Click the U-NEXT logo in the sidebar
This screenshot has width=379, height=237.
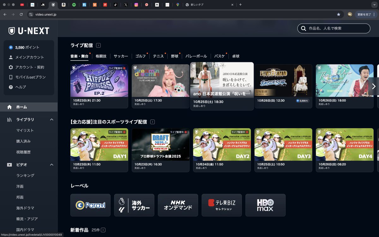pos(29,31)
